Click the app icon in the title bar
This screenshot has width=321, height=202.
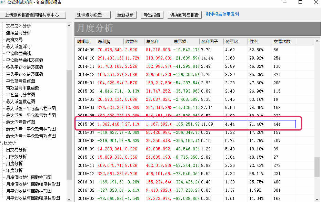[3, 3]
